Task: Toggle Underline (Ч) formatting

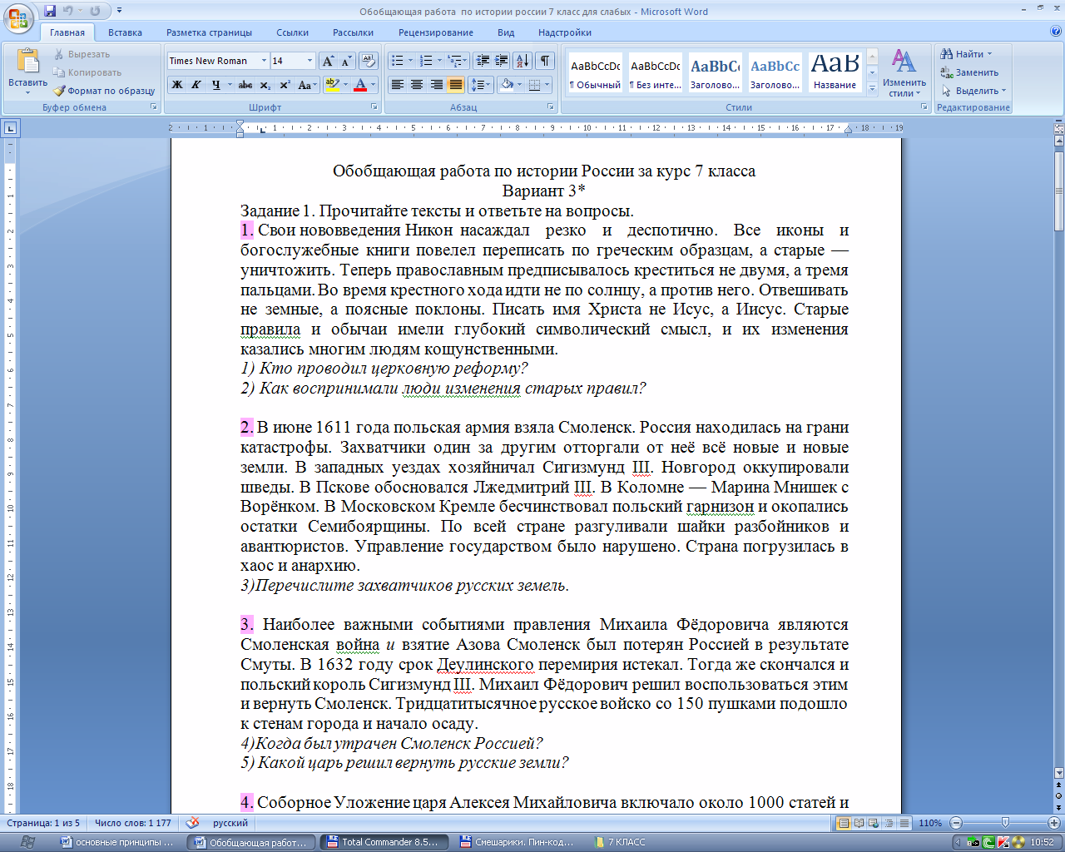Action: point(216,85)
